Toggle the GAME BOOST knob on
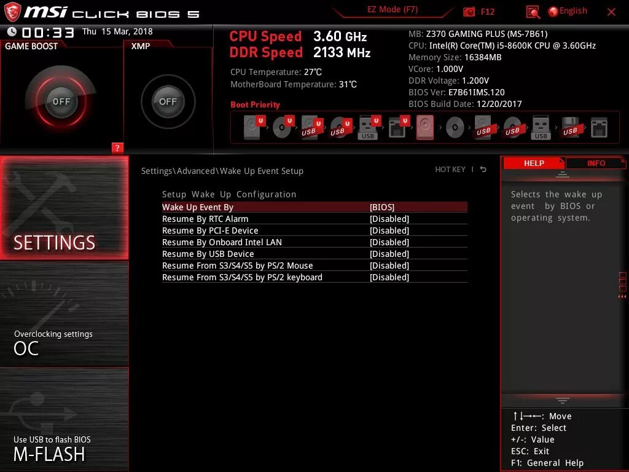Viewport: 629px width, 472px height. pos(61,101)
